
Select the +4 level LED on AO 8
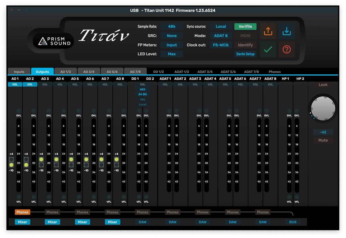pyautogui.click(x=116, y=159)
